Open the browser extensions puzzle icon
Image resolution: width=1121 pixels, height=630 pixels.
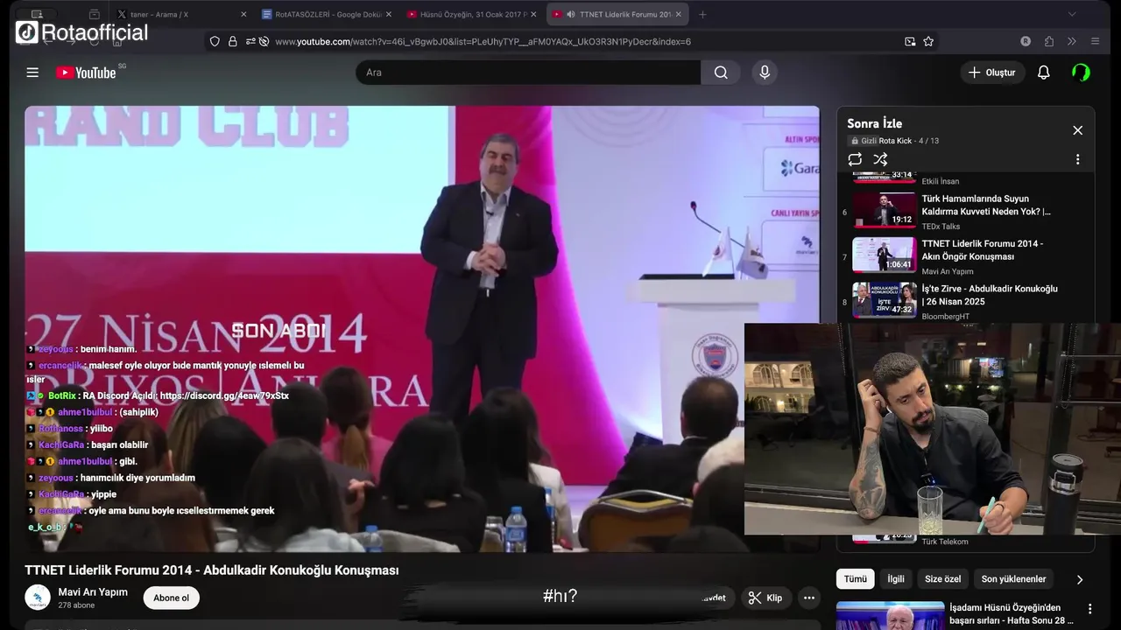1048,41
